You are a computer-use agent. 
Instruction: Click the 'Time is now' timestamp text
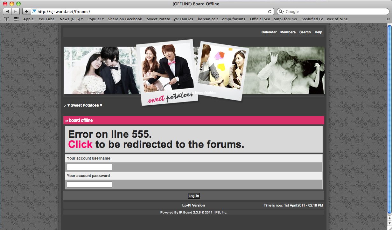pos(293,205)
